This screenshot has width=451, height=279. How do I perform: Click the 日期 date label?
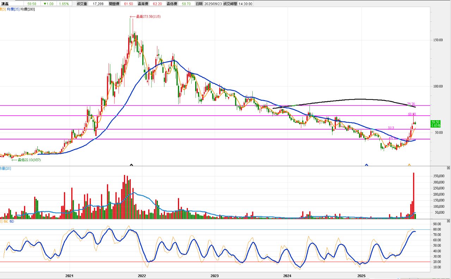(199, 4)
